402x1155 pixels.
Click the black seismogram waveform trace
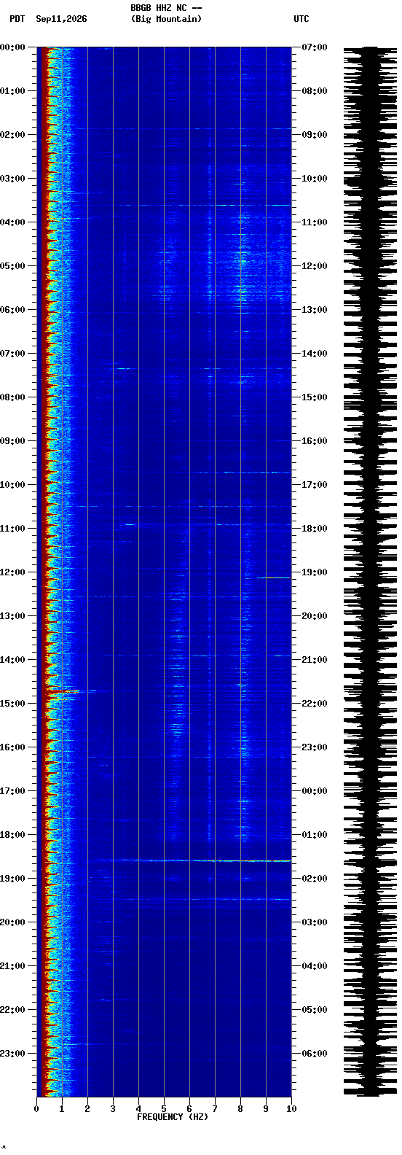[370, 572]
